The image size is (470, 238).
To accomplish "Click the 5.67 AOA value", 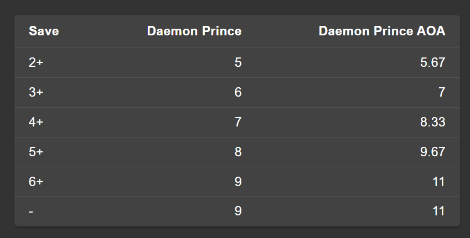I will (432, 63).
